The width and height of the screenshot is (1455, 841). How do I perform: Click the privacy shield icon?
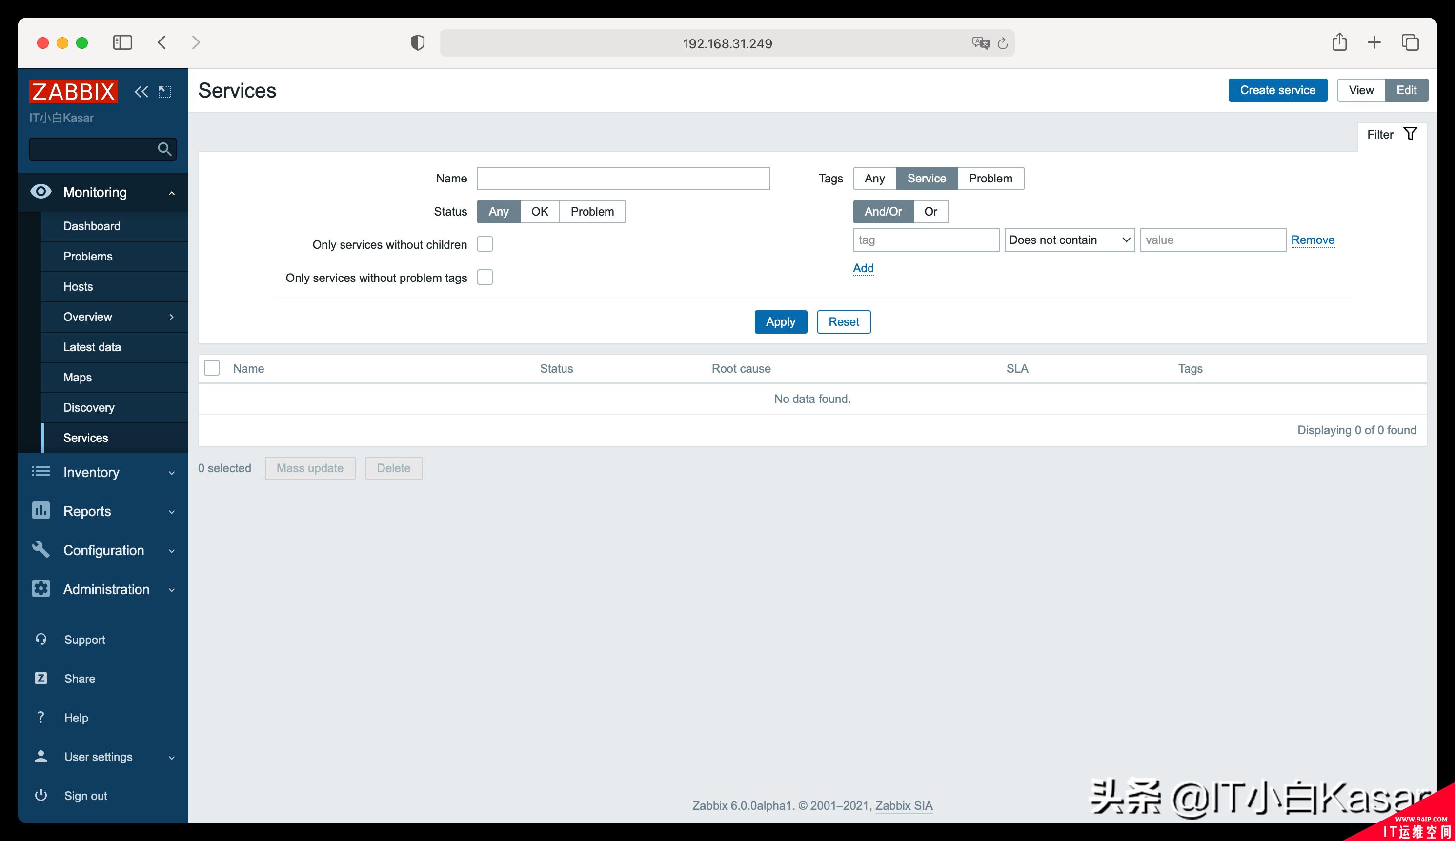pos(418,43)
